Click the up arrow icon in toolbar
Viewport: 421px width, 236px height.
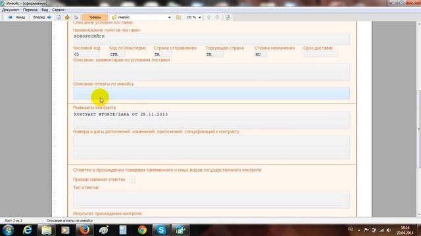click(x=209, y=18)
